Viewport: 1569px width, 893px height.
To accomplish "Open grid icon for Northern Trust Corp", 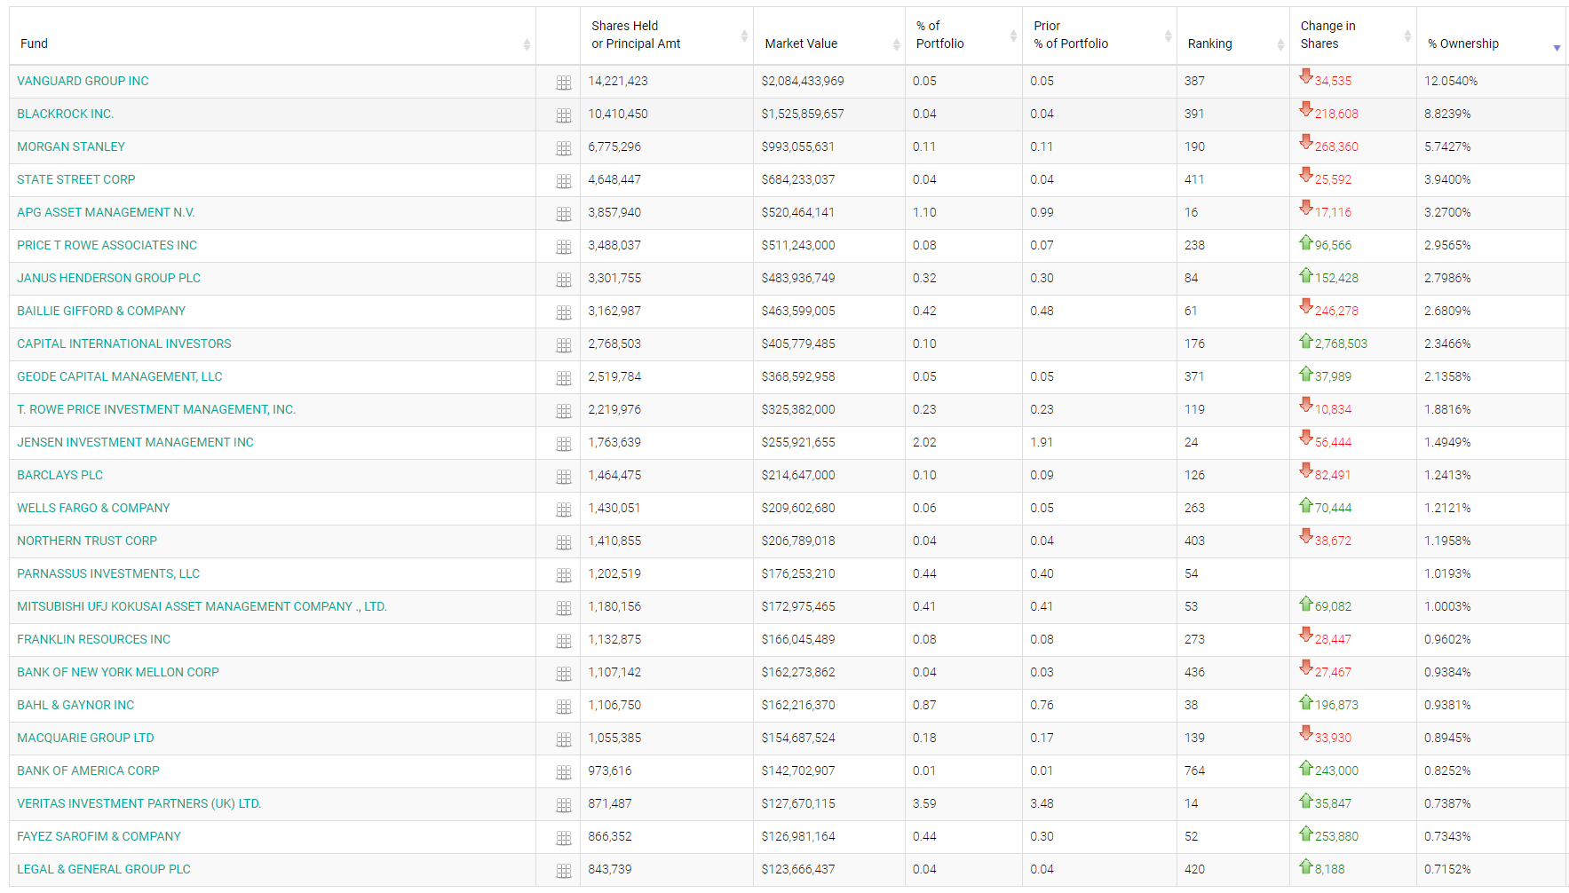I will click(563, 542).
